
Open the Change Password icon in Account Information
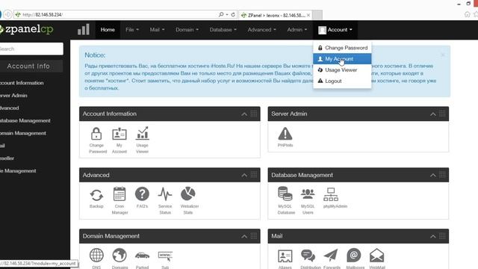pos(96,134)
